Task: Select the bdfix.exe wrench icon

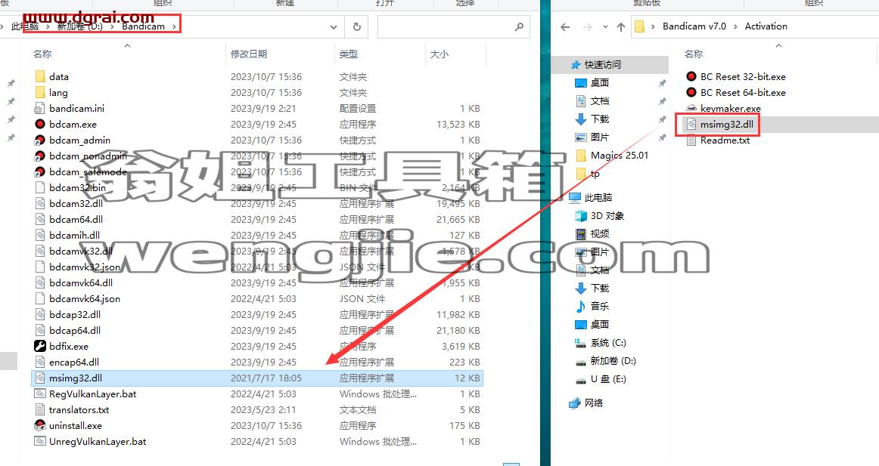Action: [x=40, y=346]
